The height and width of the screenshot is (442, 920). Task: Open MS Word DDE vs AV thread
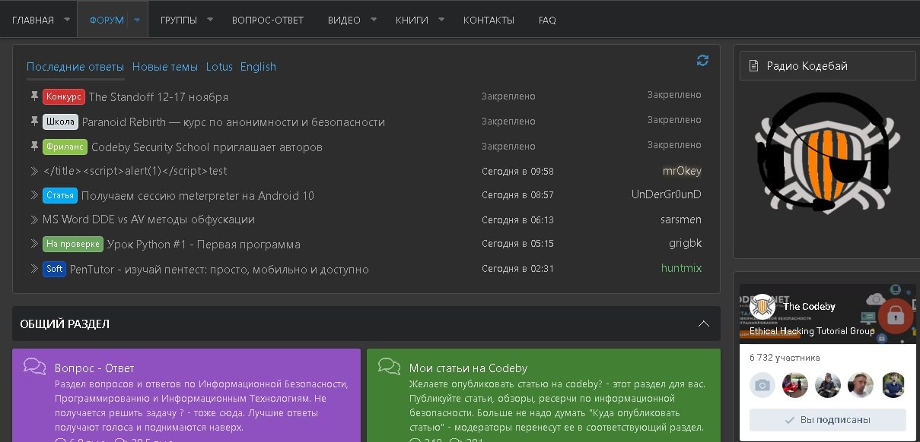[x=148, y=219]
